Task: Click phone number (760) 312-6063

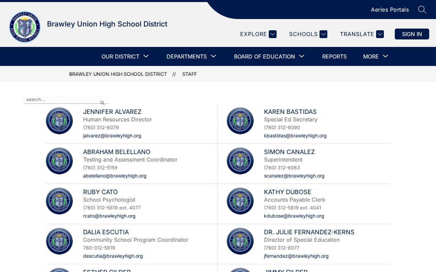Action: [282, 168]
